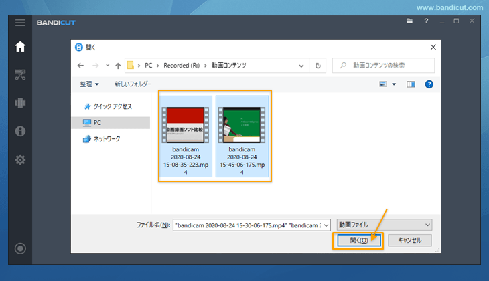This screenshot has width=489, height=281.
Task: Open the 動画ファイル file type dropdown
Action: pos(385,225)
